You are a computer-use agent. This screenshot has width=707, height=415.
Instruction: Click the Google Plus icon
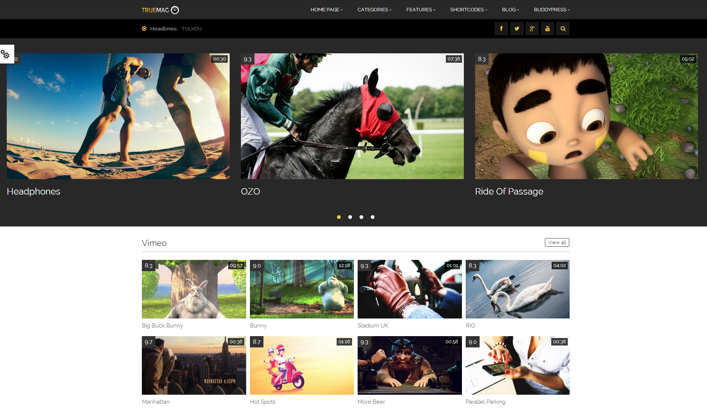532,29
